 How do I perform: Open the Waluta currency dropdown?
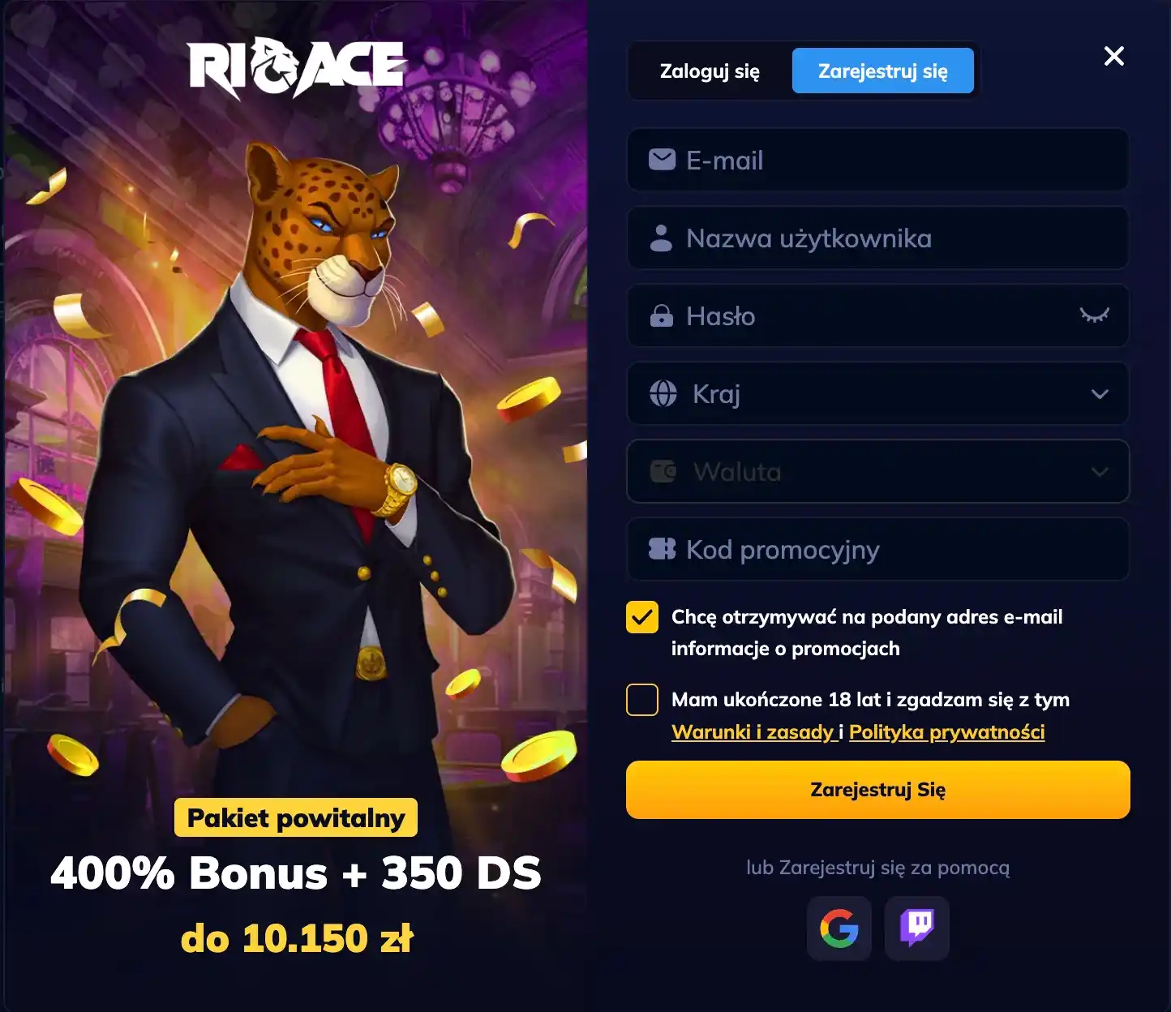(x=878, y=471)
